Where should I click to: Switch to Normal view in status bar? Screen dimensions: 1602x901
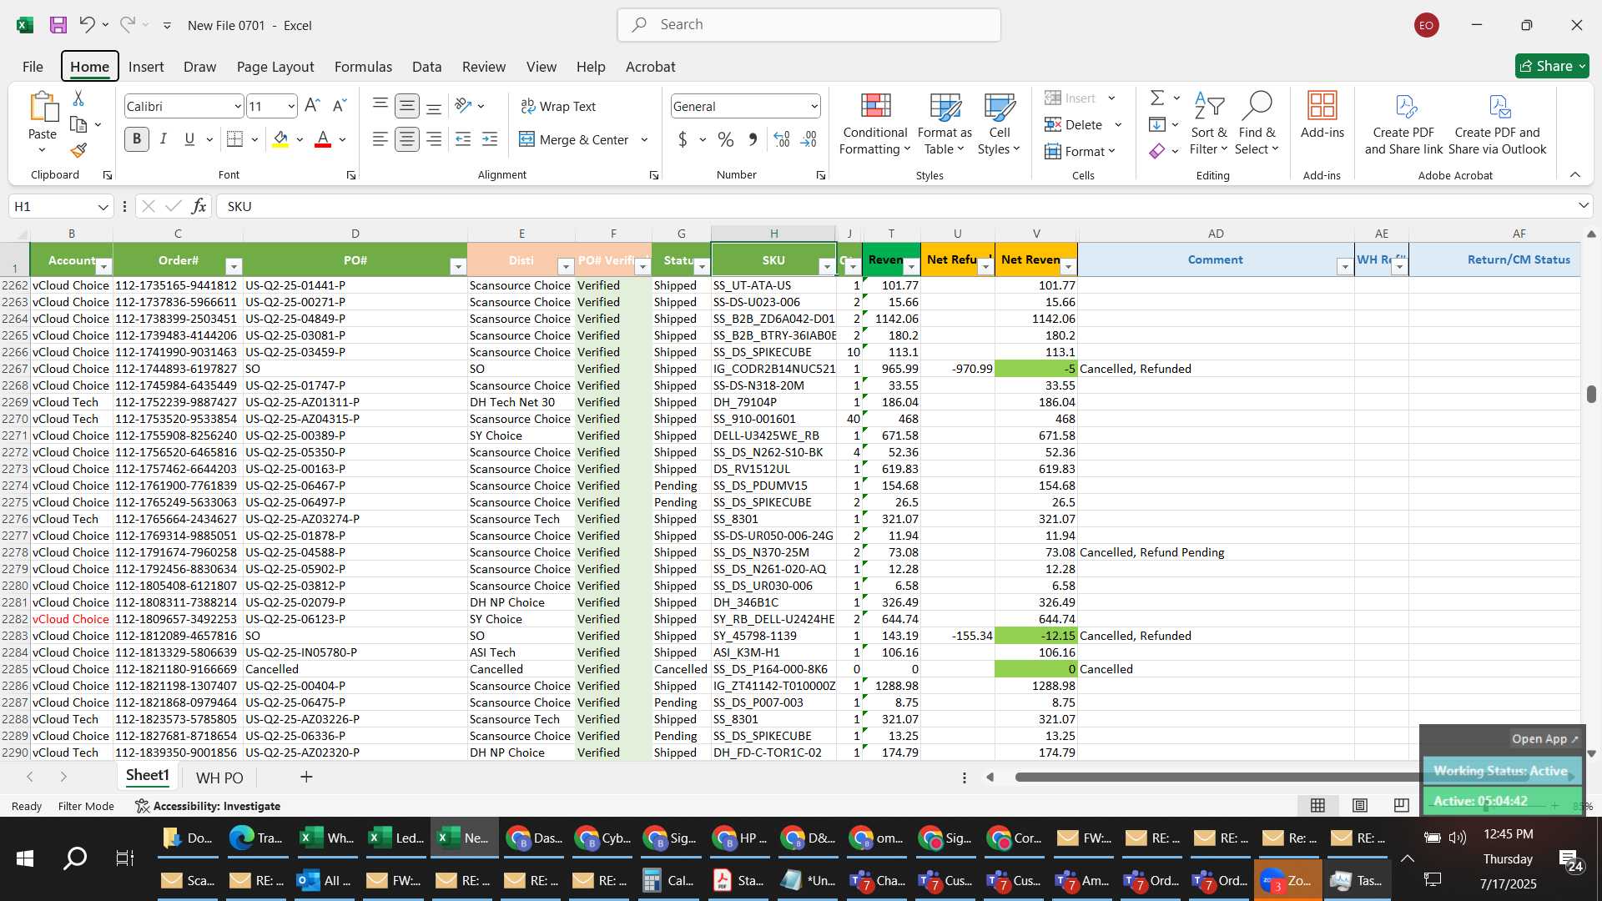[x=1318, y=805]
